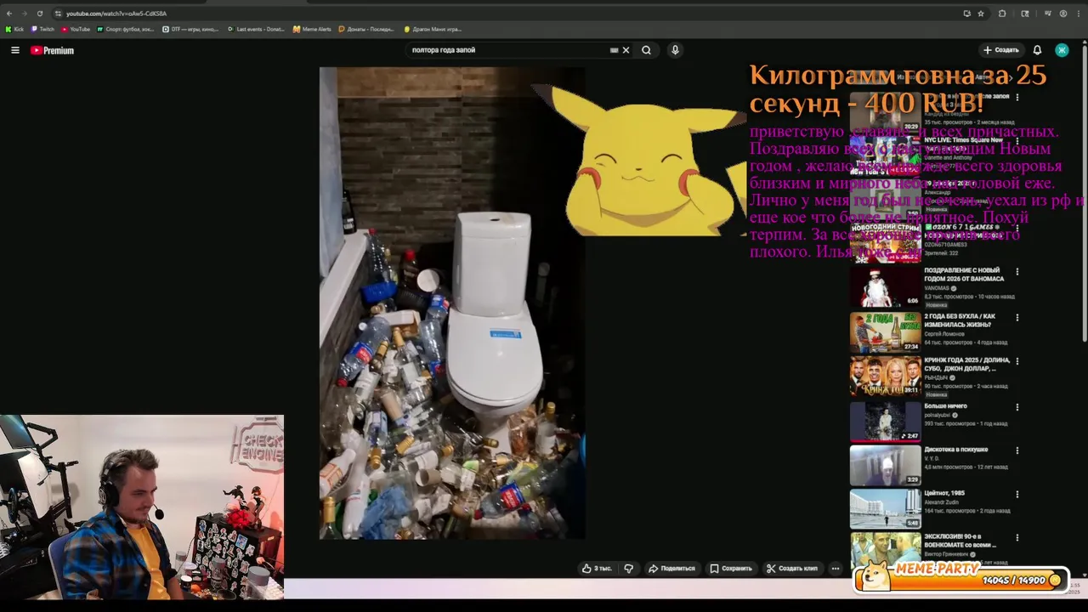Click the address bar URL
The width and height of the screenshot is (1088, 612).
coord(116,14)
